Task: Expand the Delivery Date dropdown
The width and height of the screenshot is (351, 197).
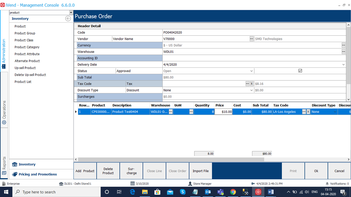Action: pyautogui.click(x=343, y=65)
